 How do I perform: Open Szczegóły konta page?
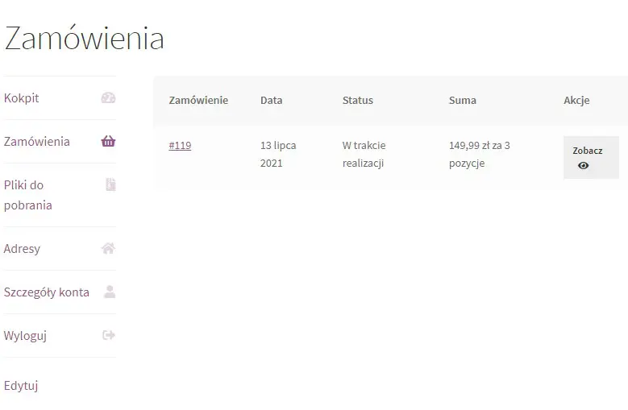click(47, 292)
